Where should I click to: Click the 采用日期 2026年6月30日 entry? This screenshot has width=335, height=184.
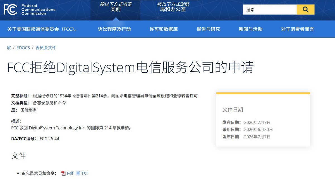click(248, 130)
